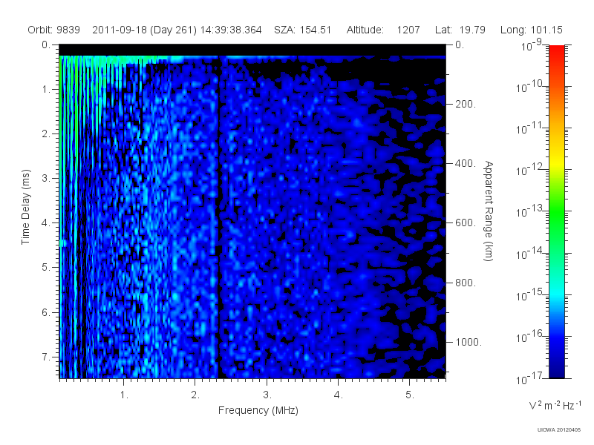Click the apparent range tick '1000.'

469,342
